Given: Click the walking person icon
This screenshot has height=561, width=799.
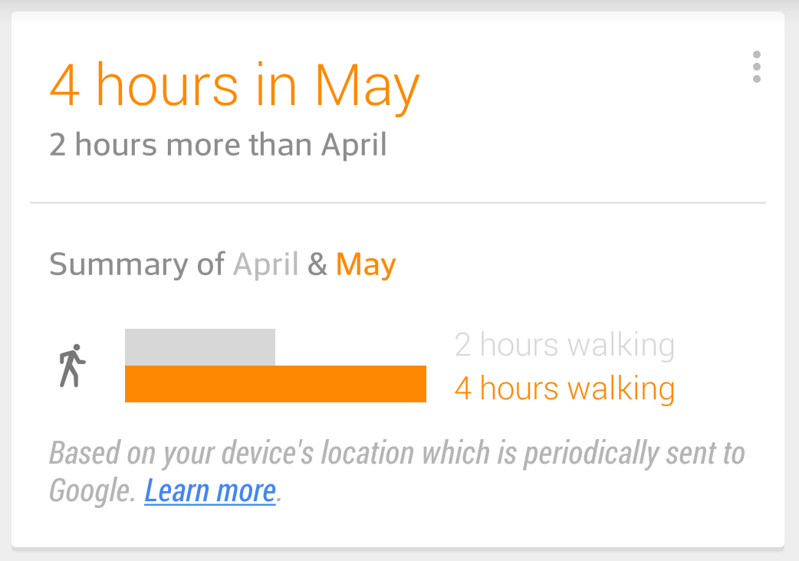Looking at the screenshot, I should pos(72,366).
